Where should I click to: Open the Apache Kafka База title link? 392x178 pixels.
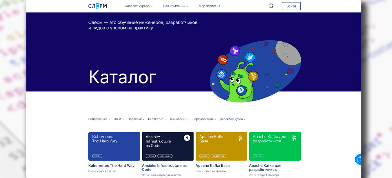click(212, 166)
